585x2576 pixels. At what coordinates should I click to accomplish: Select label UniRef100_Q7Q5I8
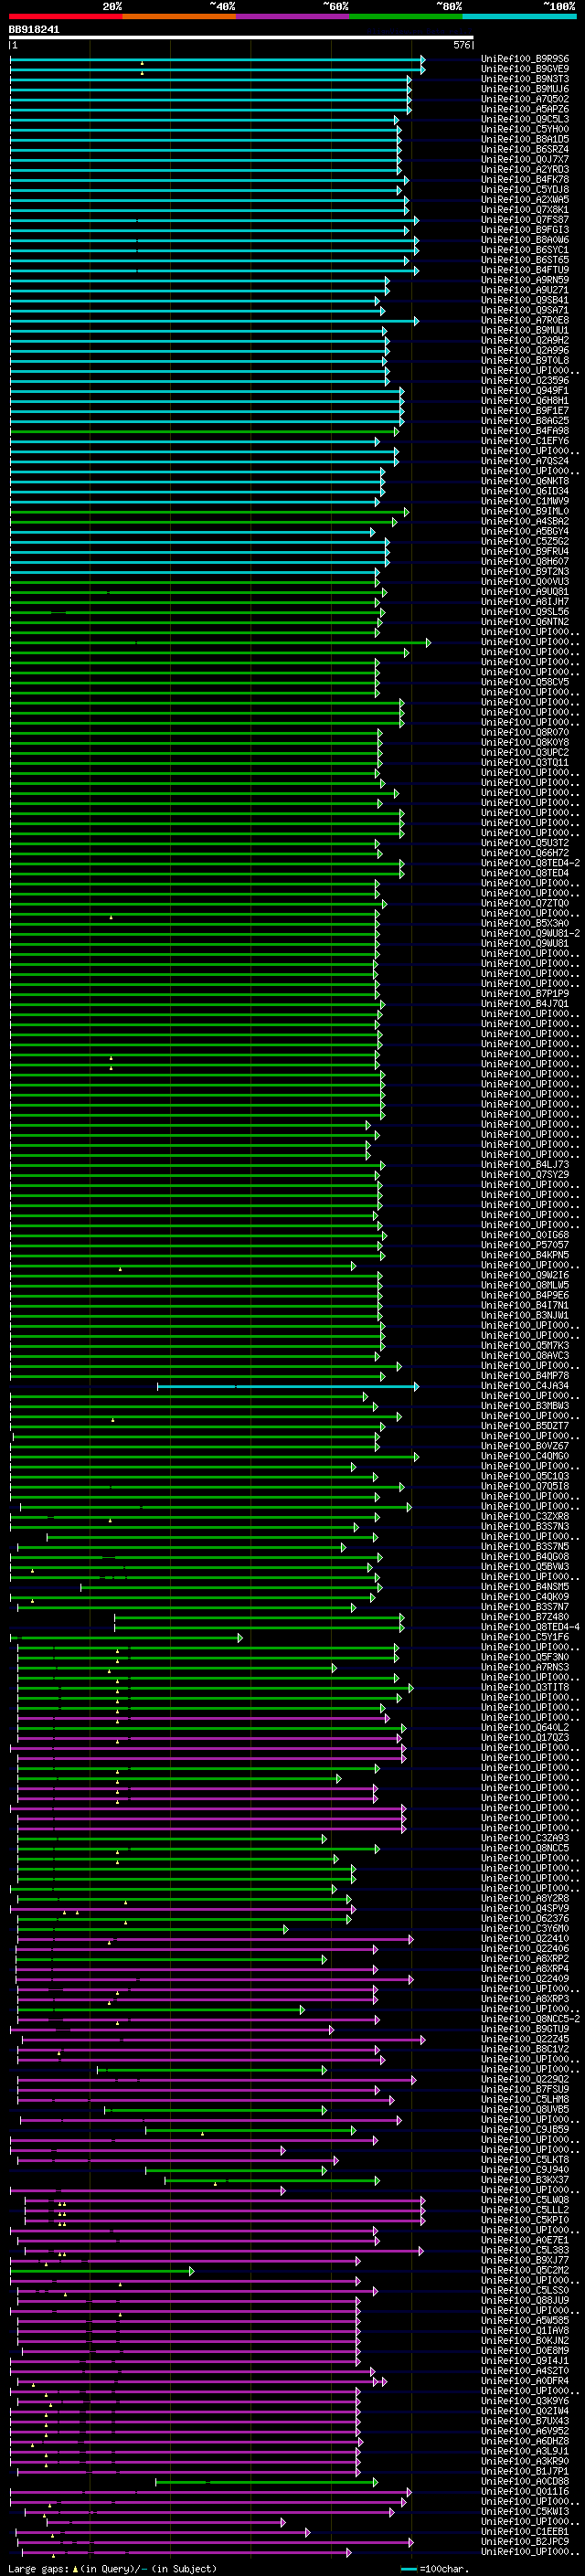[x=525, y=1486]
